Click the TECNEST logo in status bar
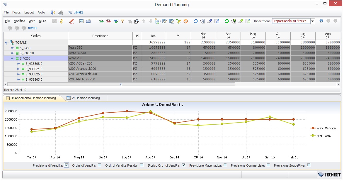Screen dimensions: 344x181 click(330, 175)
